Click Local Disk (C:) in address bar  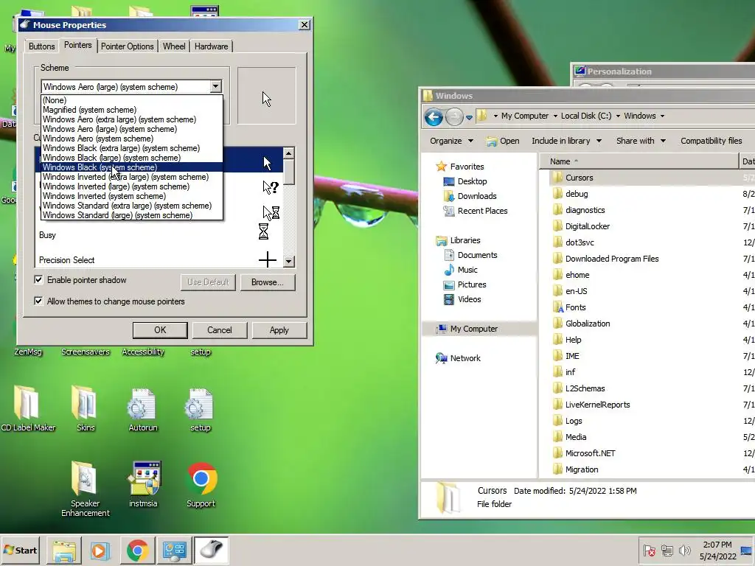(x=586, y=116)
